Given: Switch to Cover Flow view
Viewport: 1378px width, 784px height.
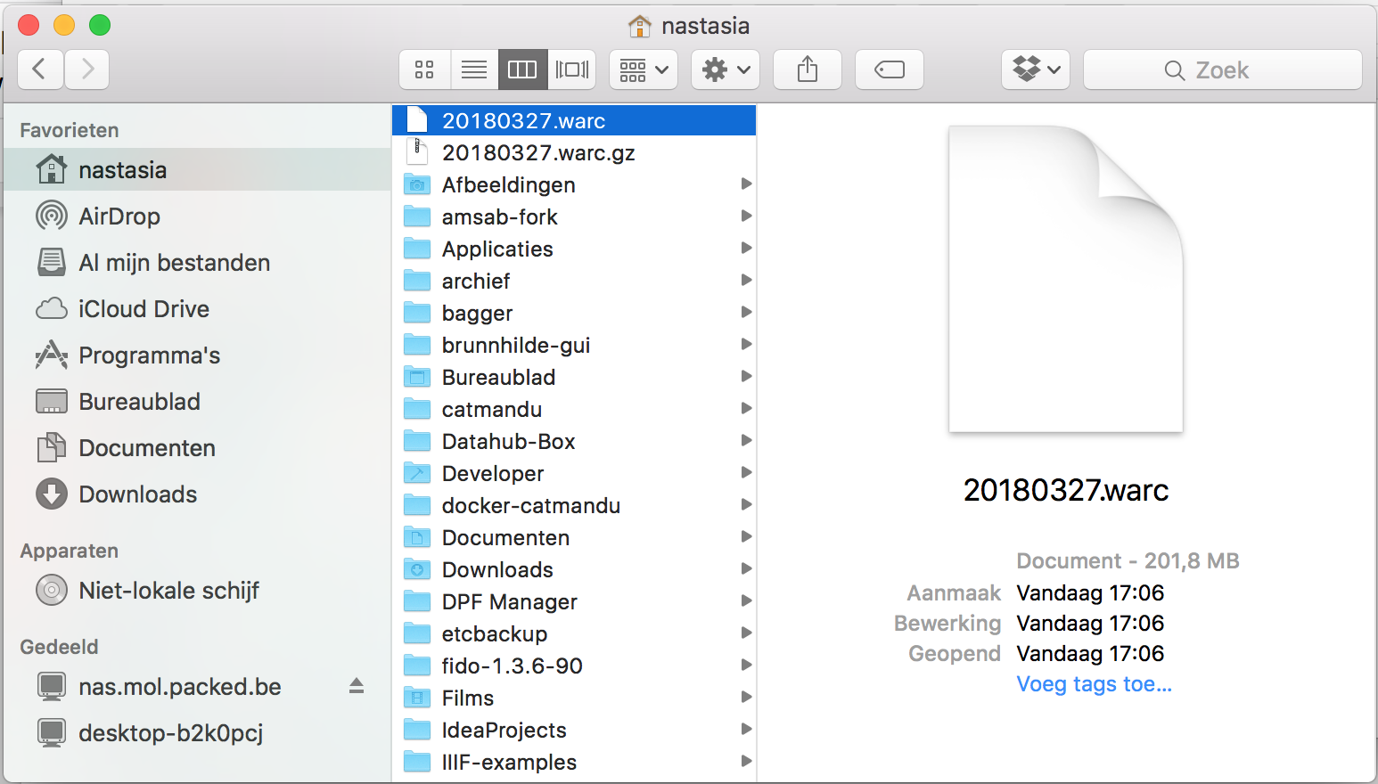Looking at the screenshot, I should pyautogui.click(x=571, y=69).
